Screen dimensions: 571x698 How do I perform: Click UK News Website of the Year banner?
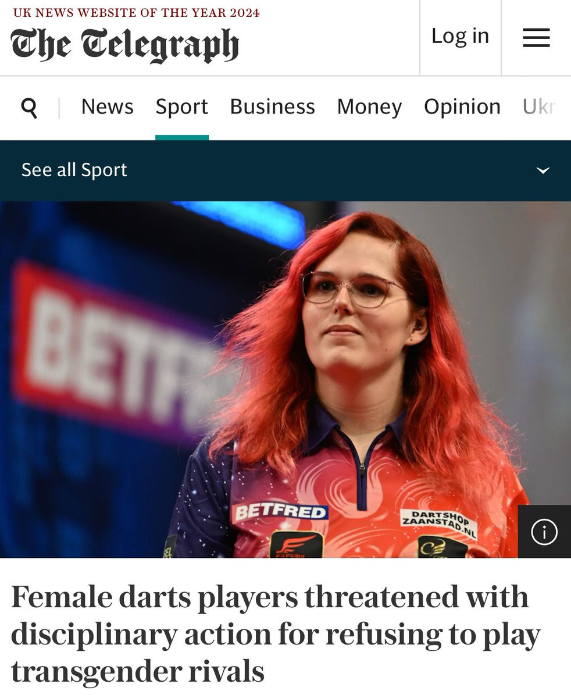(137, 13)
